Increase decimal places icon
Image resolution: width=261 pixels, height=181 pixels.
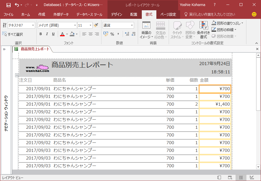tap(127, 34)
